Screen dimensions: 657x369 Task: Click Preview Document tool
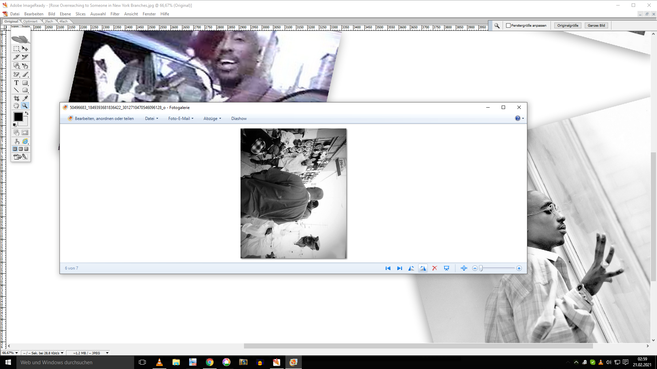[x=16, y=141]
